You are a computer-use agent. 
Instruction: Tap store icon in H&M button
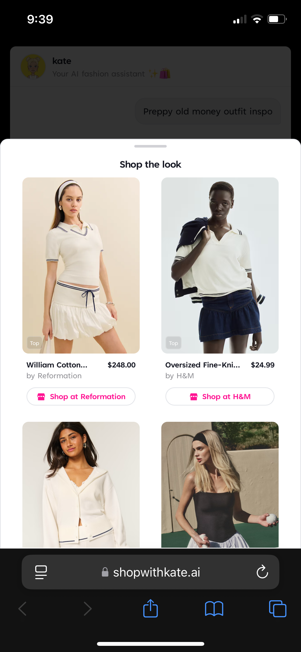coord(194,397)
